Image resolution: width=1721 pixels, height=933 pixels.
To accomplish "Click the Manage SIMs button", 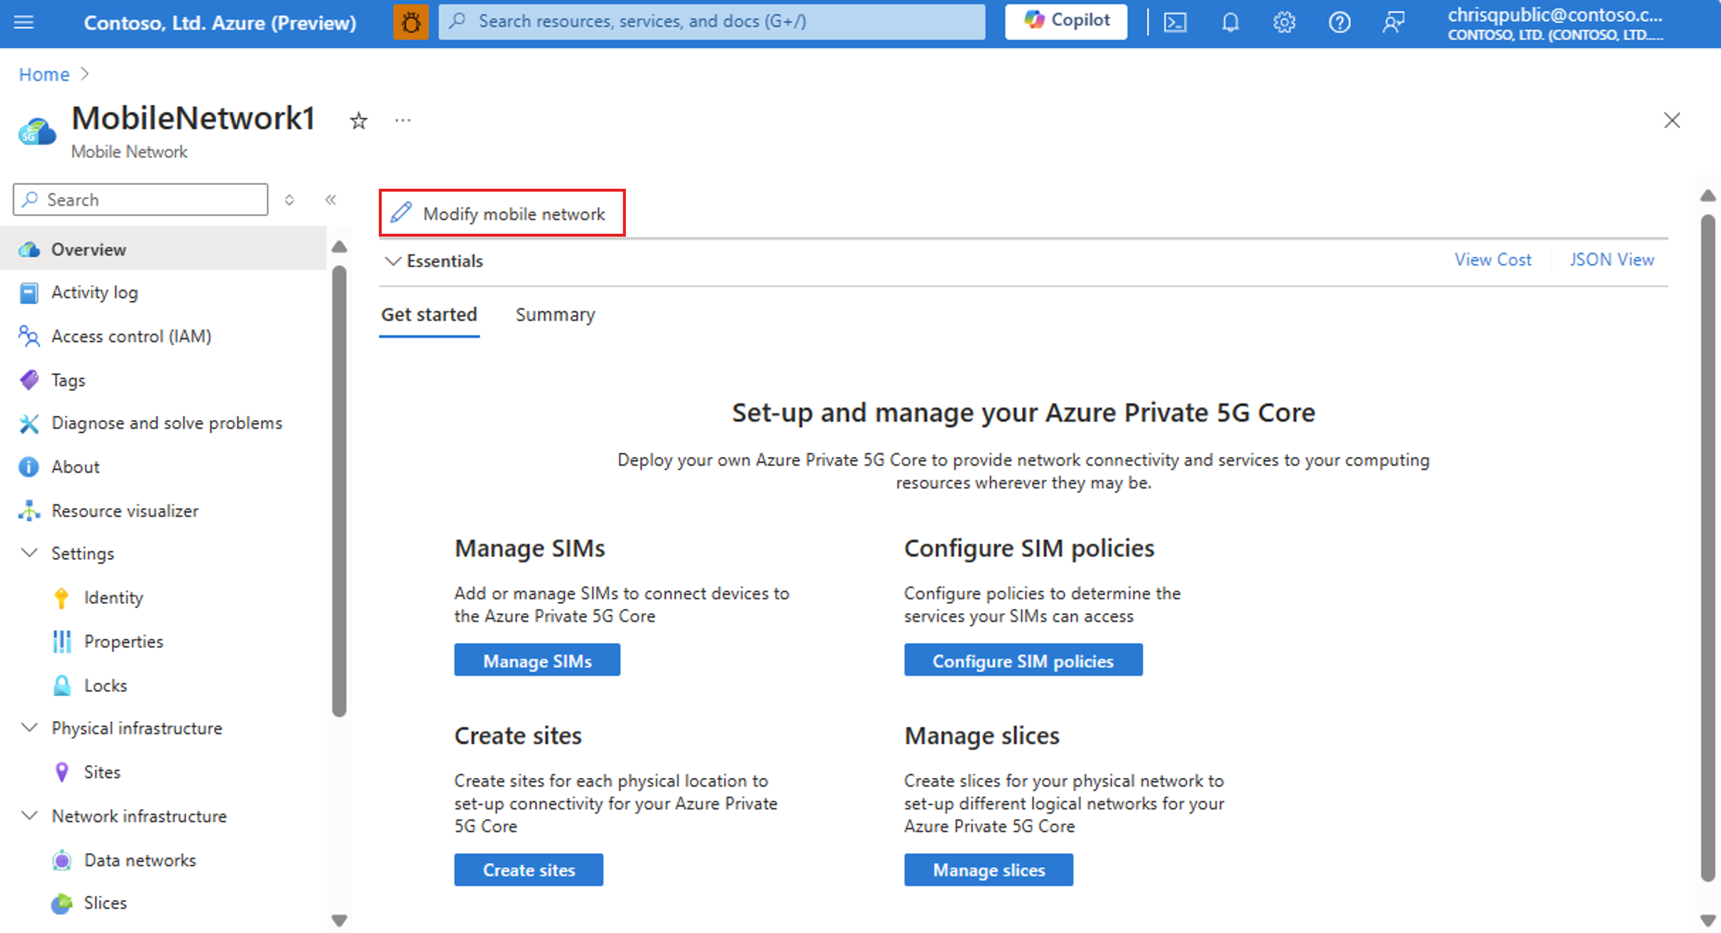I will [x=538, y=661].
